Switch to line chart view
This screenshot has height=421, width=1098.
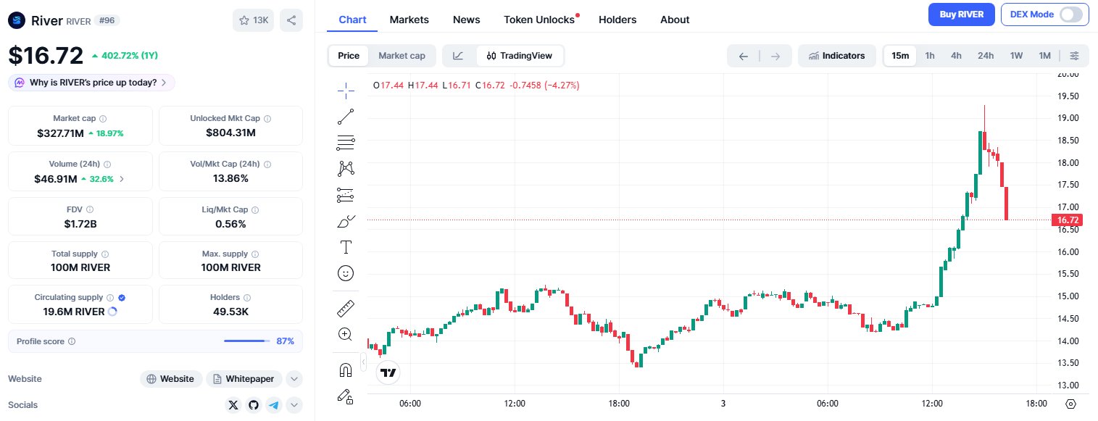click(x=458, y=56)
